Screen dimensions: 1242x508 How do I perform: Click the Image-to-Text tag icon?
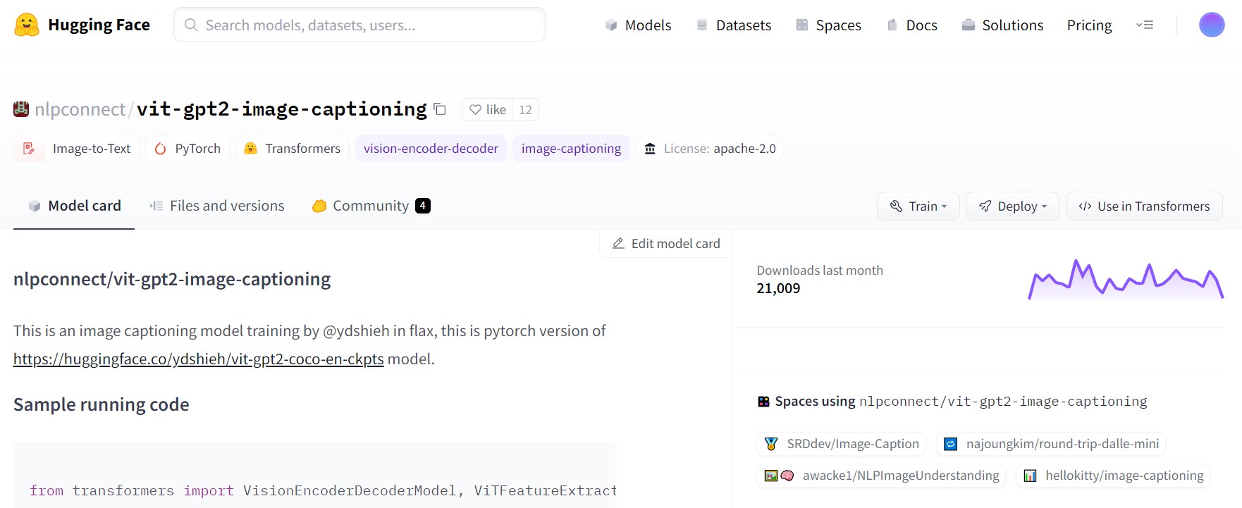tap(29, 149)
